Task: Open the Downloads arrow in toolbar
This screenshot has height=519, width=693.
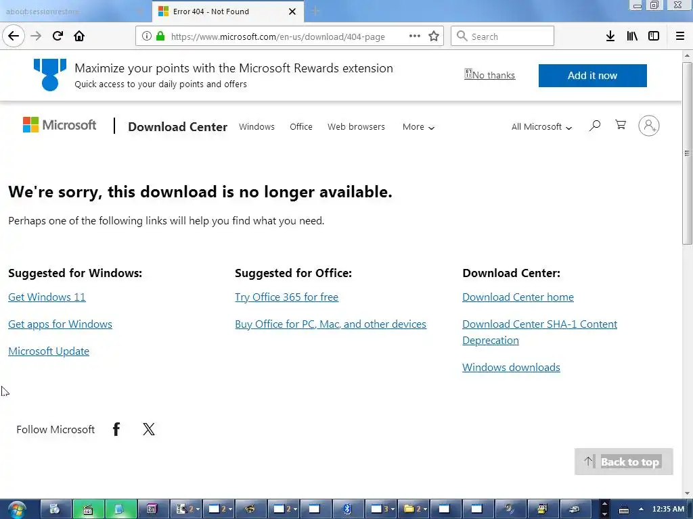Action: (x=610, y=36)
